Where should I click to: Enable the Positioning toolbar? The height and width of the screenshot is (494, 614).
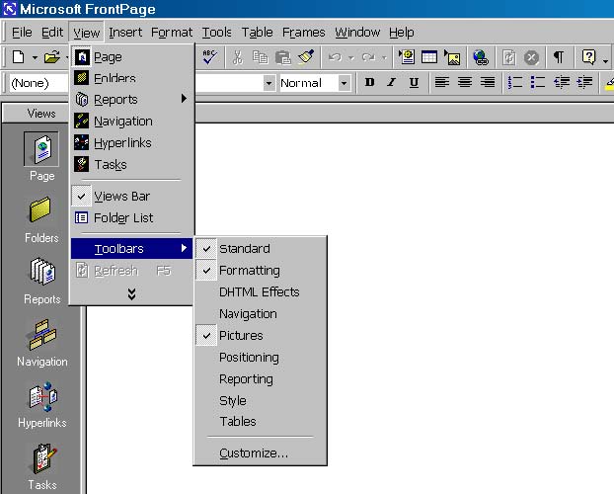point(260,358)
